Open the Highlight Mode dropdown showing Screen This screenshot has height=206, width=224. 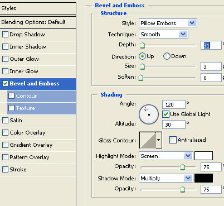166,156
